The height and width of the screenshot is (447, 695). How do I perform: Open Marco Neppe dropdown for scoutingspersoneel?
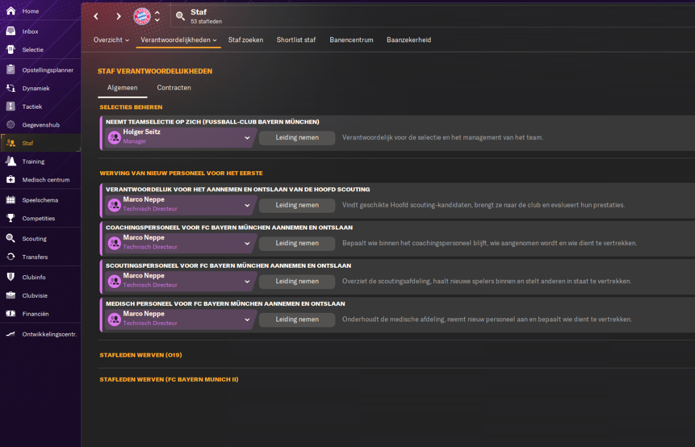click(247, 282)
